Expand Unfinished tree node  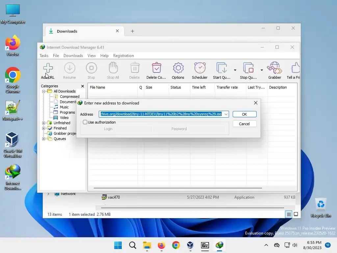44,123
